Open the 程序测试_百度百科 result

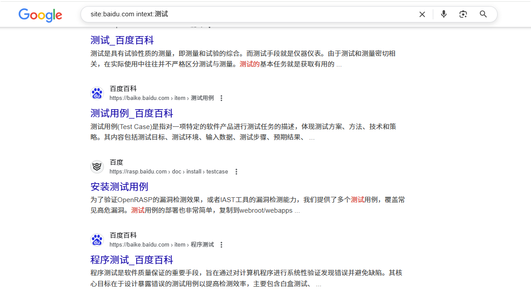pos(132,260)
